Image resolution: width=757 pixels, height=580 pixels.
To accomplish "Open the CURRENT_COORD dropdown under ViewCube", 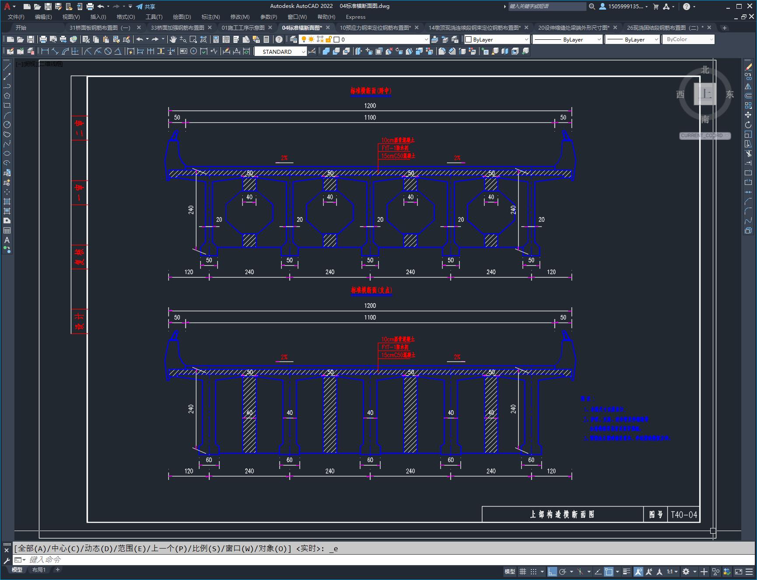I will [705, 135].
